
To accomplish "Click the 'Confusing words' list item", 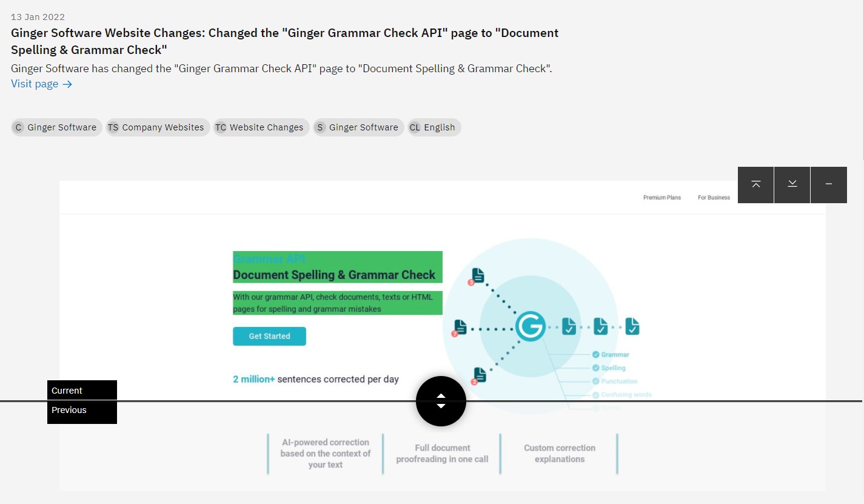I will pyautogui.click(x=622, y=394).
